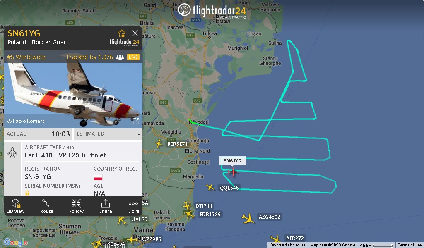Toggle the 20 km map scale
Image resolution: width=424 pixels, height=248 pixels.
(377, 245)
